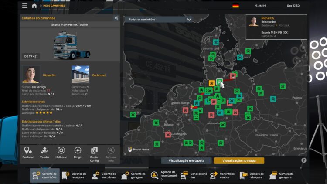
Task: Select the topmost teal marker in Denmark
Action: pos(216,42)
